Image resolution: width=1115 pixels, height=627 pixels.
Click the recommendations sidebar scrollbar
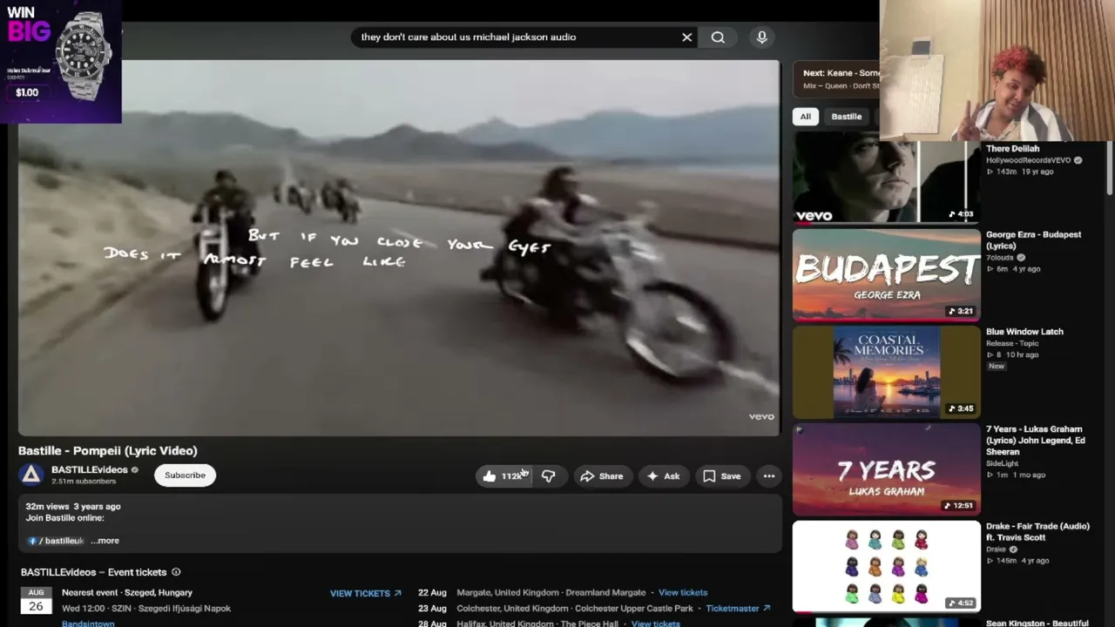tap(1109, 170)
